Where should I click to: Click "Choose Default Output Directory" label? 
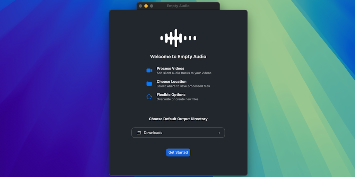tap(178, 119)
